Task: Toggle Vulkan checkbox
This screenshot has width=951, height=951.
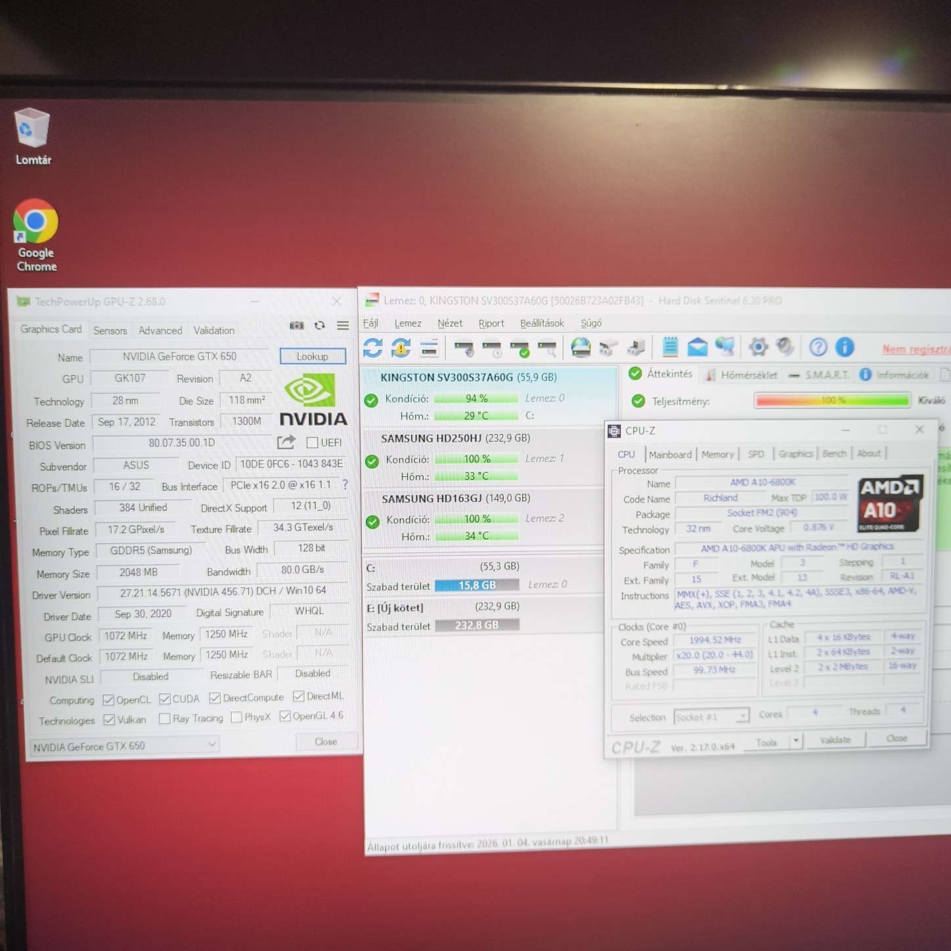Action: coord(110,720)
